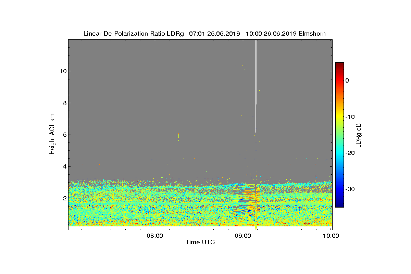Click the dark red top of the colorbar
411x274 pixels.
tap(339, 65)
